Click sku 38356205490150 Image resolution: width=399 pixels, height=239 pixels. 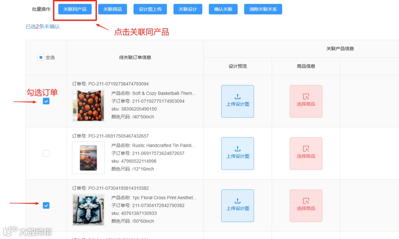pyautogui.click(x=139, y=109)
